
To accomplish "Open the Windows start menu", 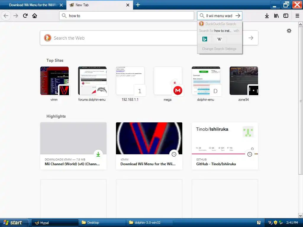I will 14,223.
